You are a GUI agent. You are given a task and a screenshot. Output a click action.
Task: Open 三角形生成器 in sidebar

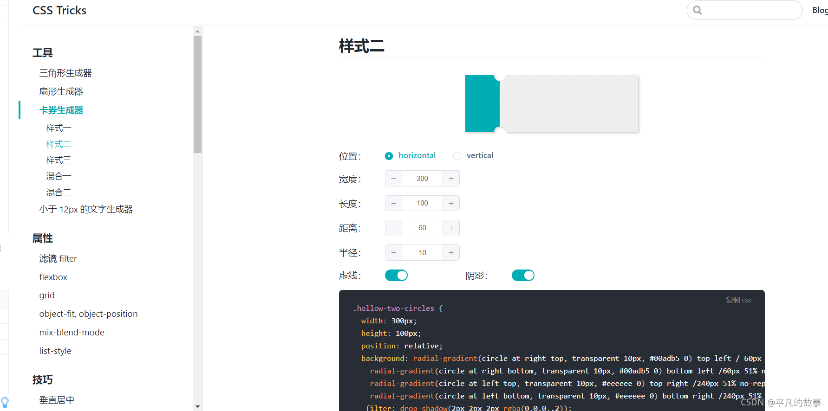65,73
